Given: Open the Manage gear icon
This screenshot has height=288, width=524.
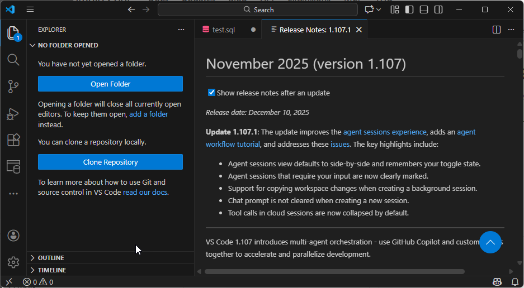Looking at the screenshot, I should [13, 262].
